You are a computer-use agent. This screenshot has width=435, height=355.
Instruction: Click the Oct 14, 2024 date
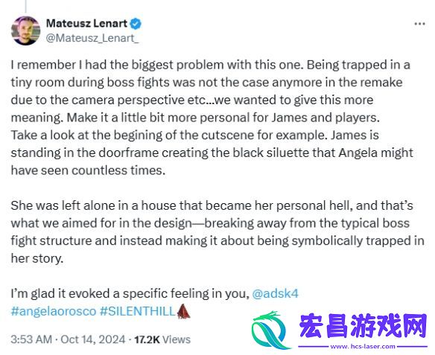click(x=93, y=339)
